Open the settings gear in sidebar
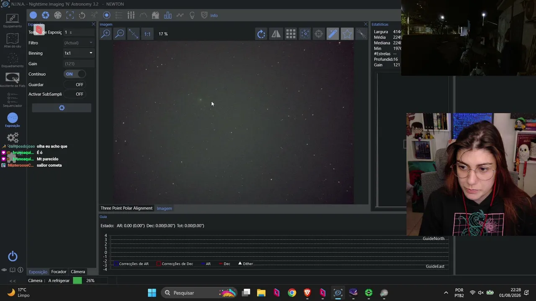 (x=13, y=138)
